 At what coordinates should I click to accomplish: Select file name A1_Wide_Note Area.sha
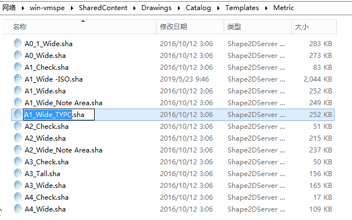click(x=63, y=103)
